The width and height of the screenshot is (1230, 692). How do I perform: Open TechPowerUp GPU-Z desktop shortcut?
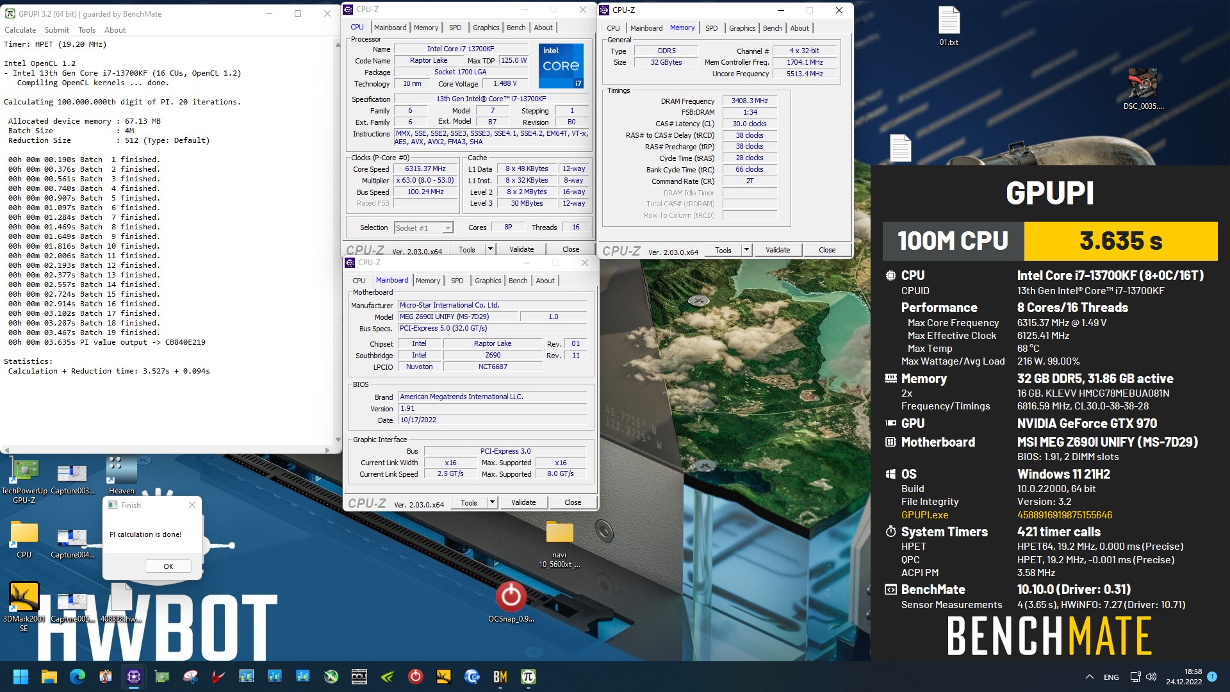[24, 481]
